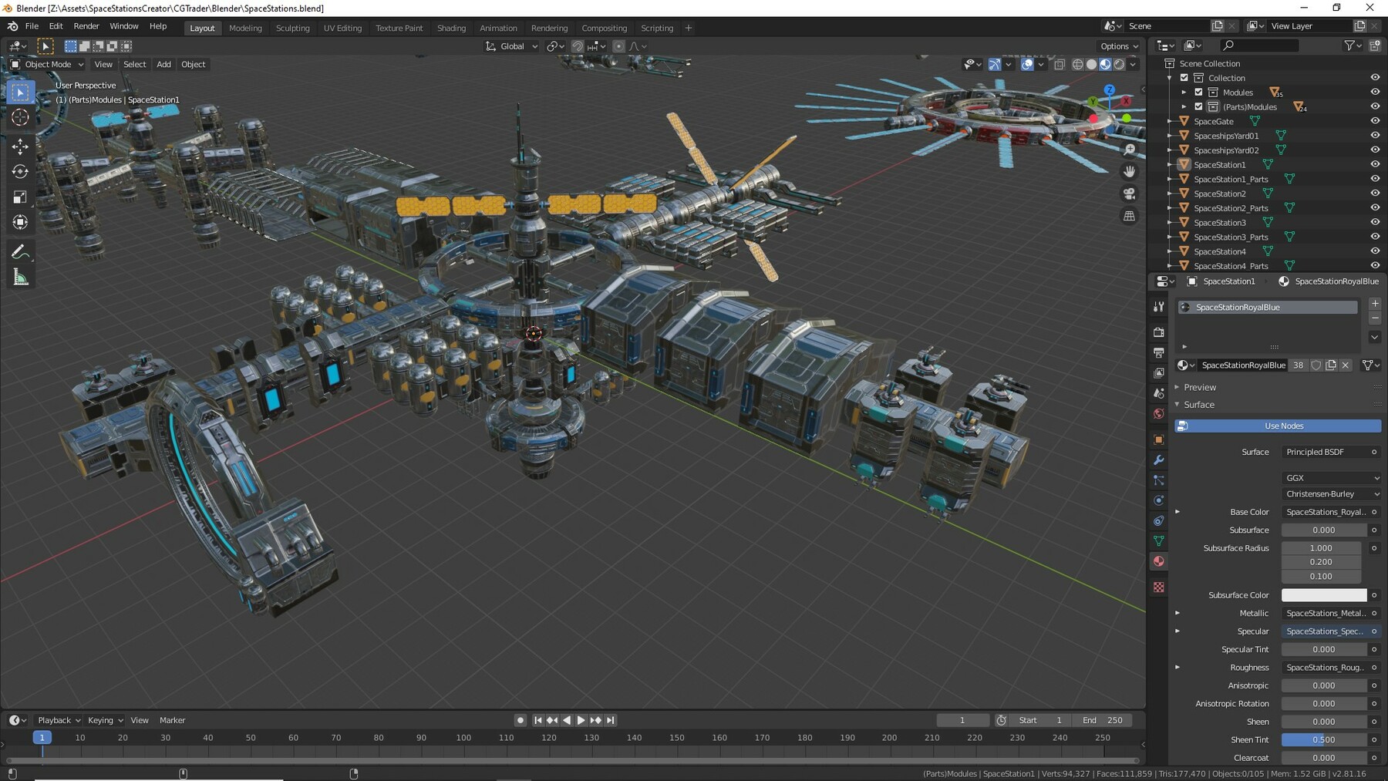
Task: Click the Subsurface Color swatch
Action: [1322, 595]
